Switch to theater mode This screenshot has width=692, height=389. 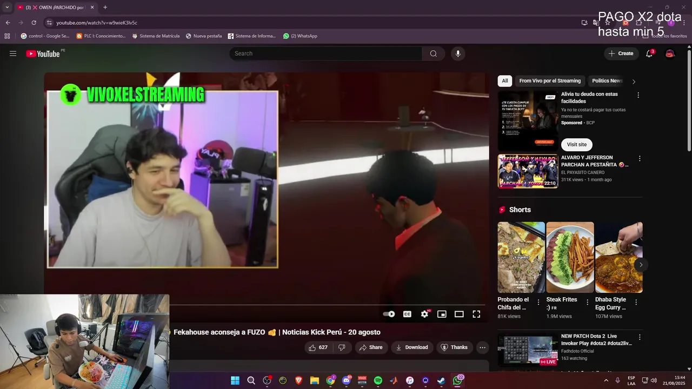coord(459,314)
